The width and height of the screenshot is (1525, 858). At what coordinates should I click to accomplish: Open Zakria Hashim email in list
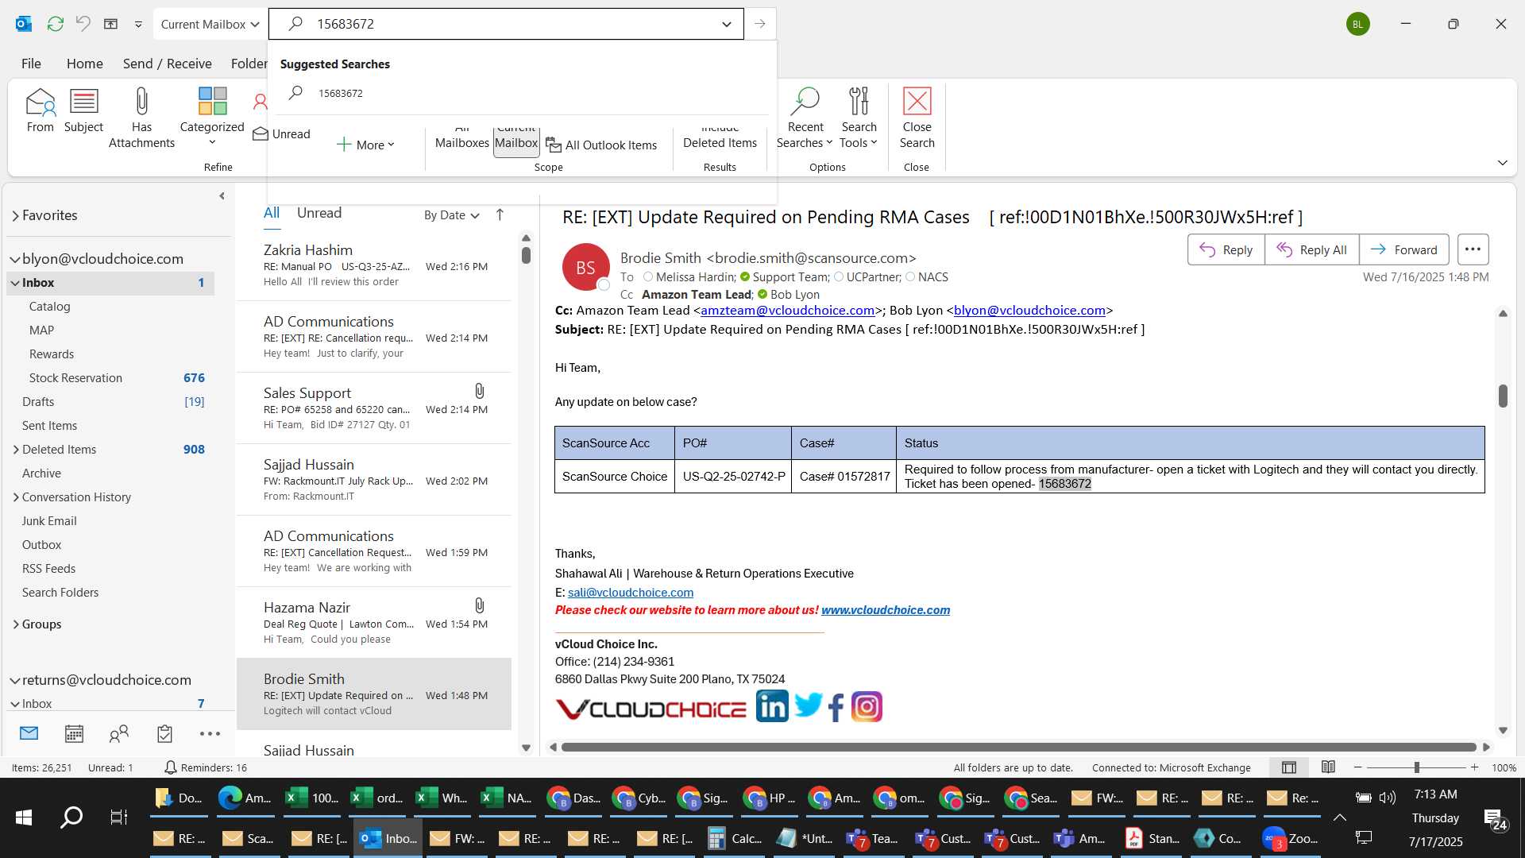coord(374,265)
